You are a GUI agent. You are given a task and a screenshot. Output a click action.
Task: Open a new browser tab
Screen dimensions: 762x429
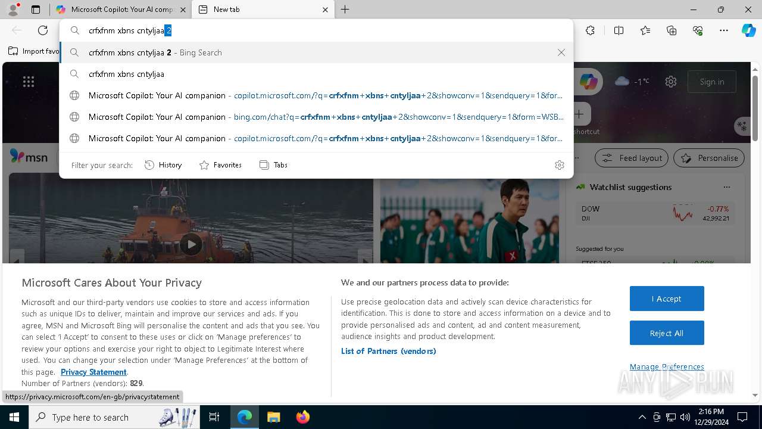pyautogui.click(x=345, y=10)
